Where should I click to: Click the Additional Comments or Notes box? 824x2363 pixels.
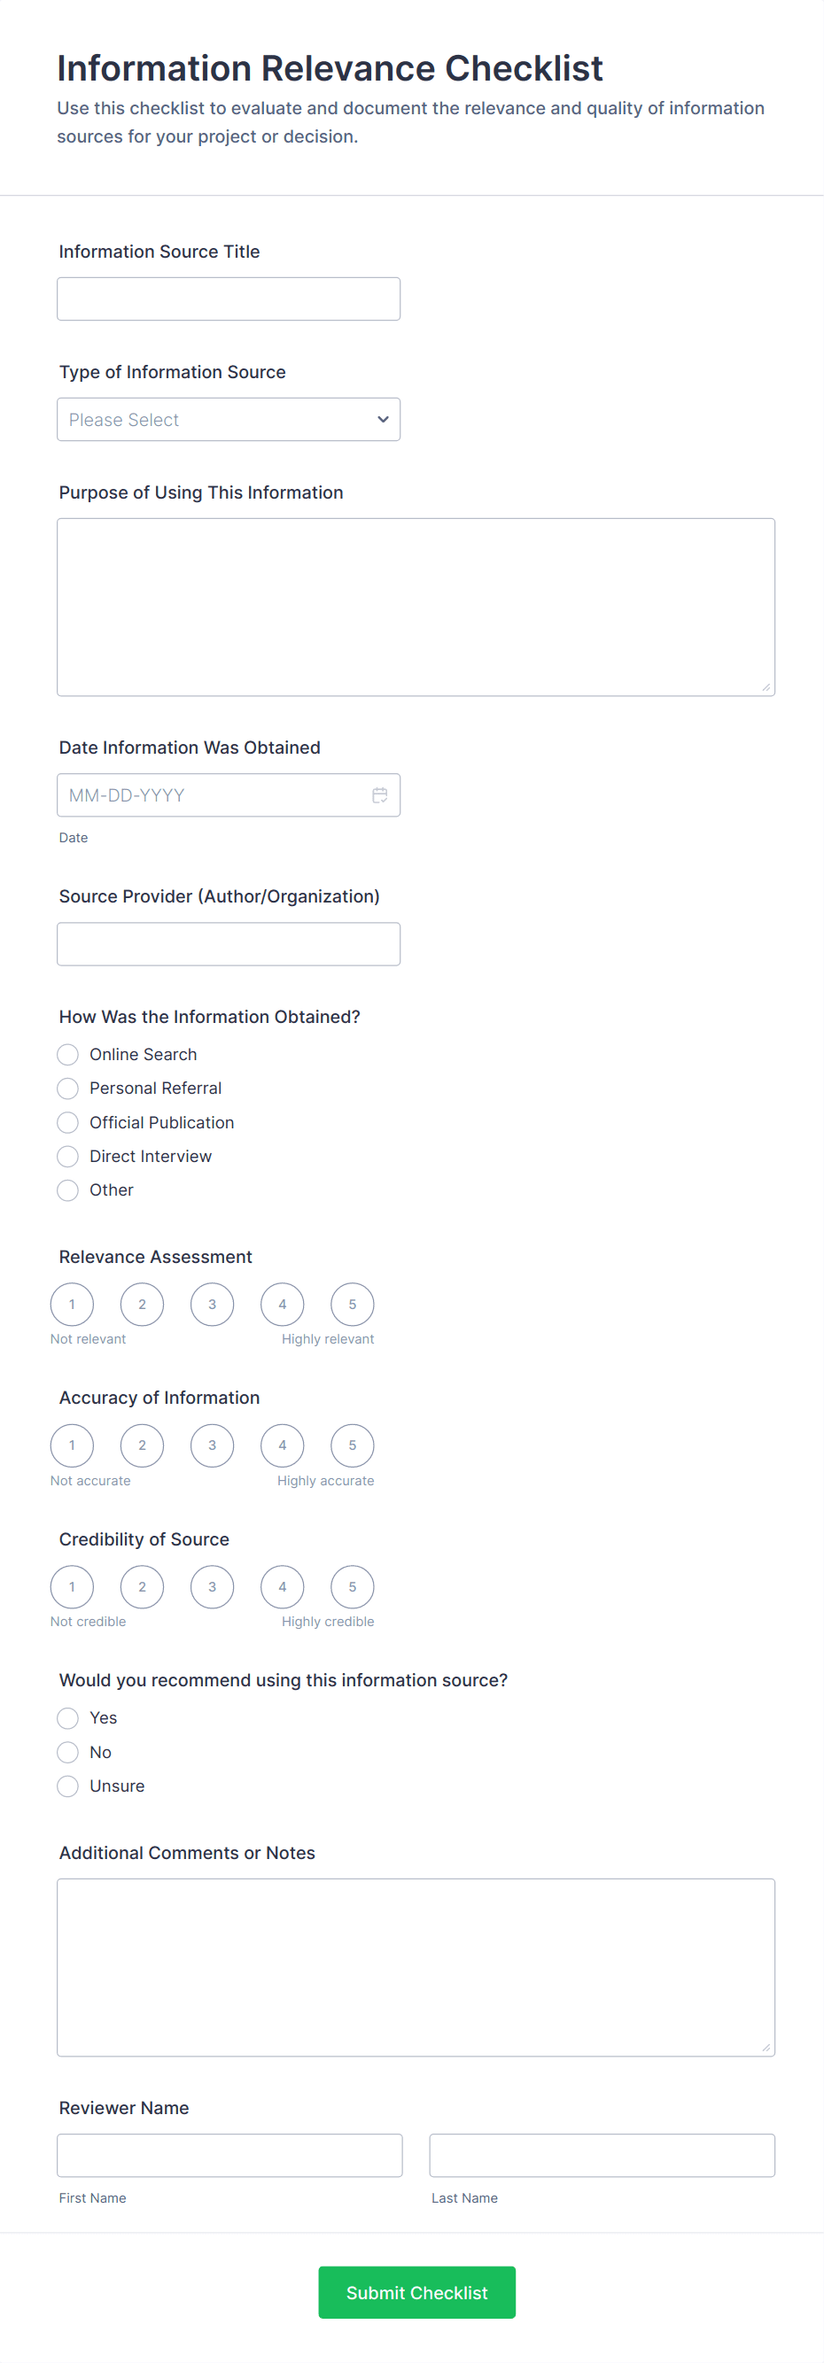coord(416,1967)
